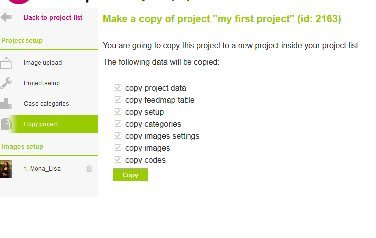Select 1. Mona_Lisa in Images setup
376x238 pixels.
pyautogui.click(x=42, y=169)
